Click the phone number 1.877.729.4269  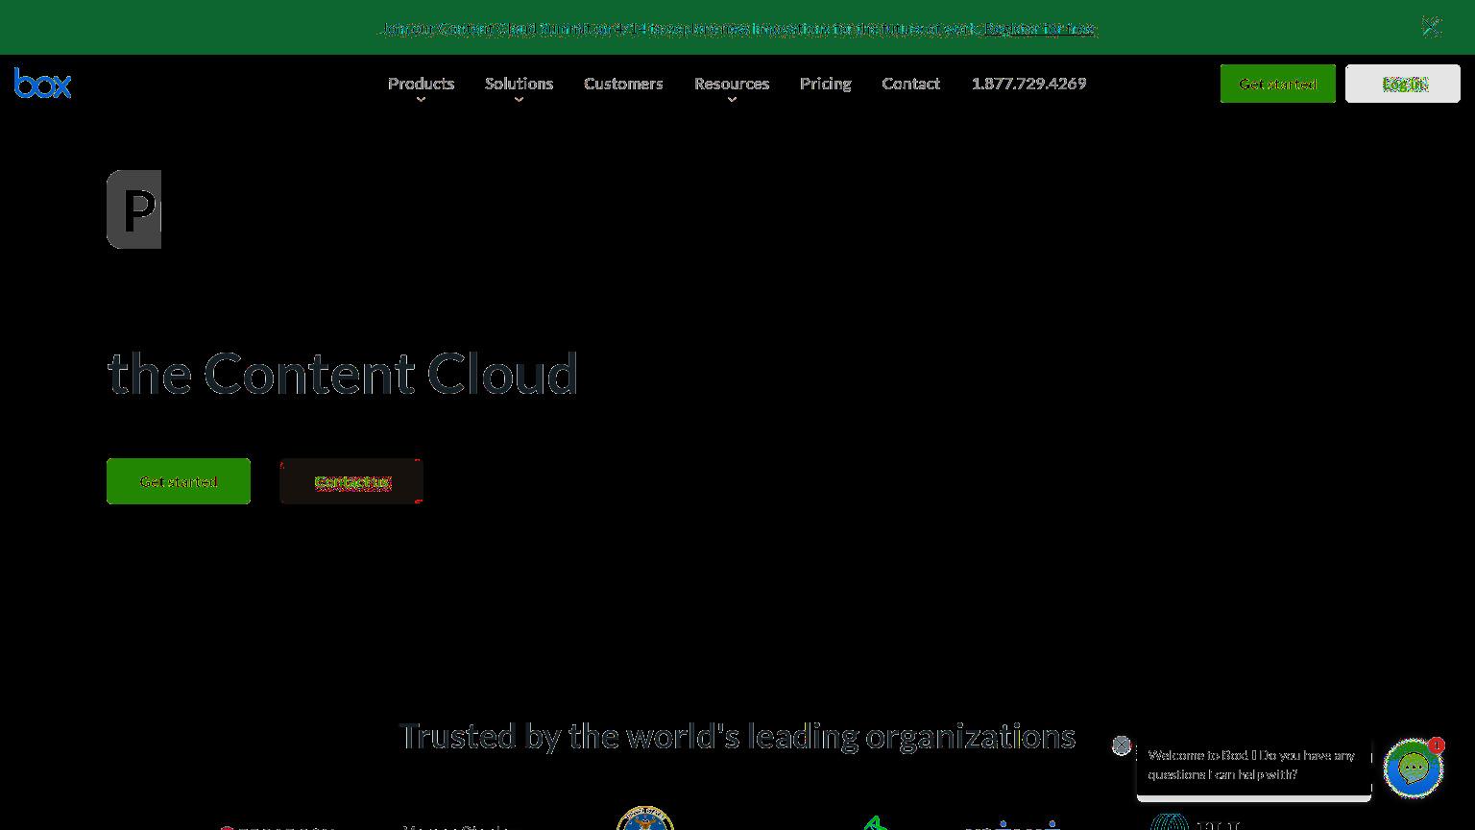(x=1028, y=84)
